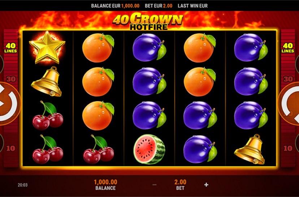Increase bet with the plus button
Image resolution: width=299 pixels, height=197 pixels.
coord(206,185)
